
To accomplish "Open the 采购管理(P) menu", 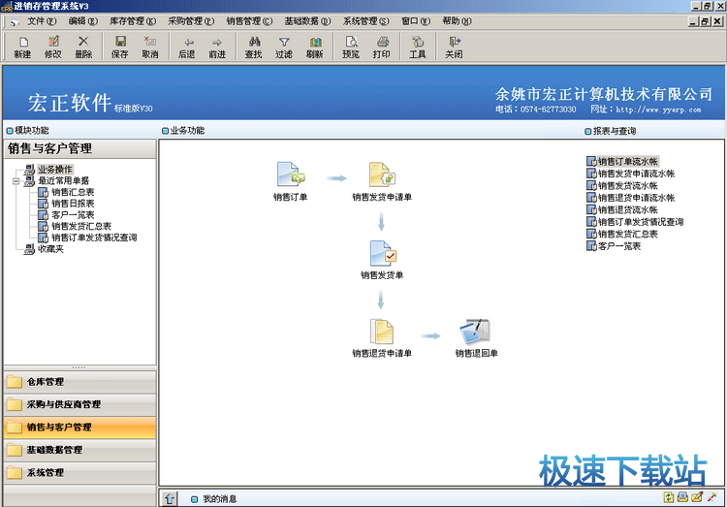I will click(x=191, y=21).
